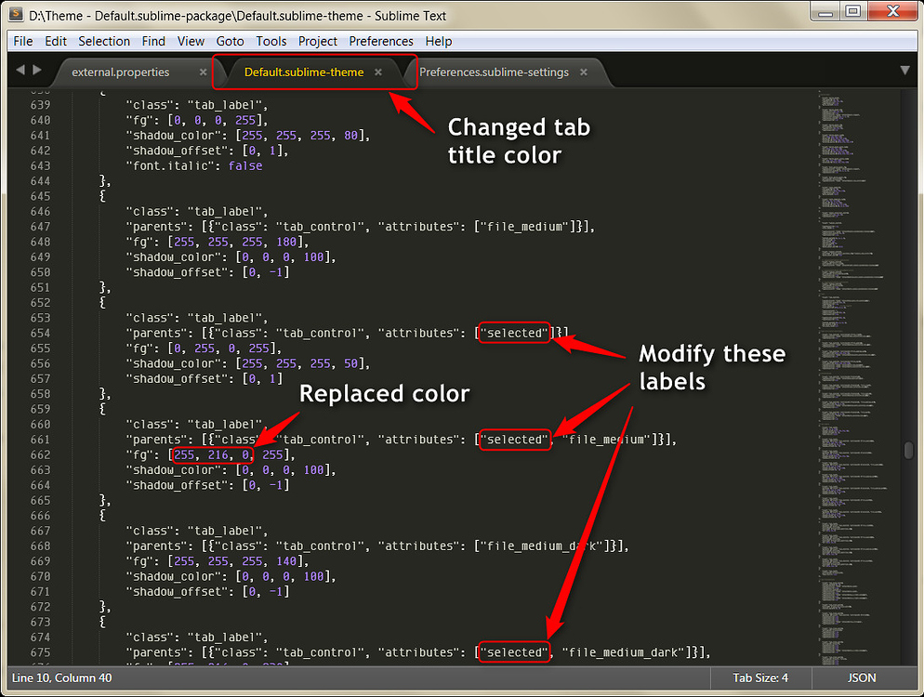Click line number 639 in the gutter
Viewport: 924px width, 697px height.
(41, 105)
